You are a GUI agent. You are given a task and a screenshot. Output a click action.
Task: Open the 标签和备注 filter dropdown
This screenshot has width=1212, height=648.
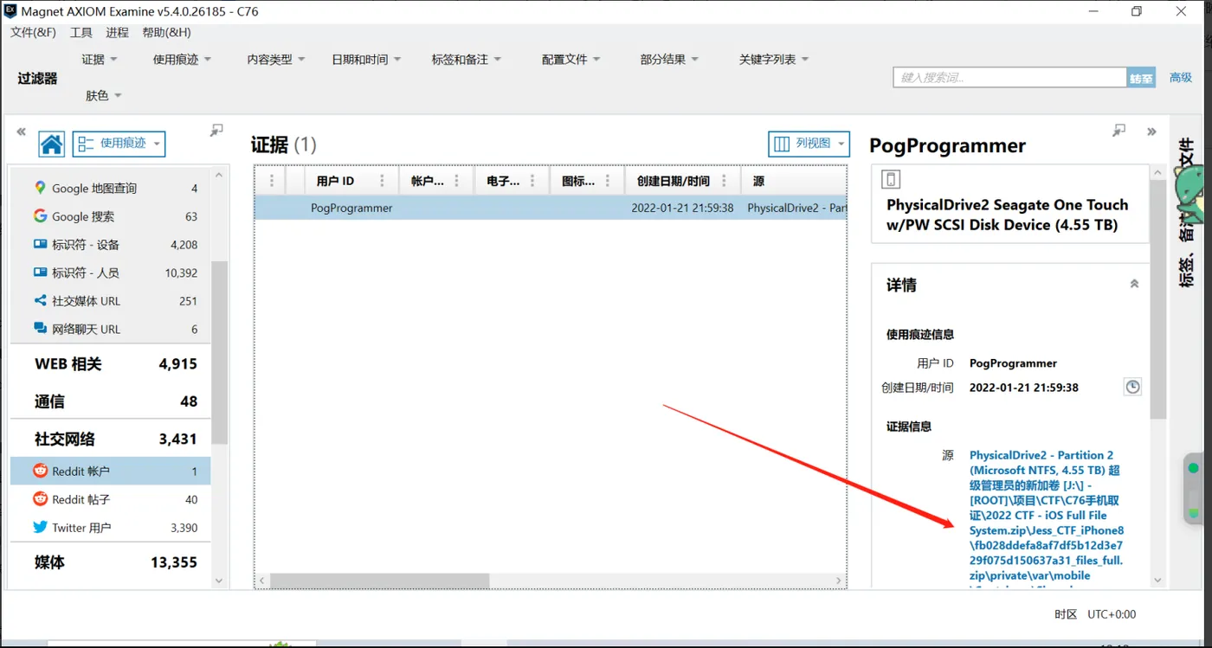(466, 60)
